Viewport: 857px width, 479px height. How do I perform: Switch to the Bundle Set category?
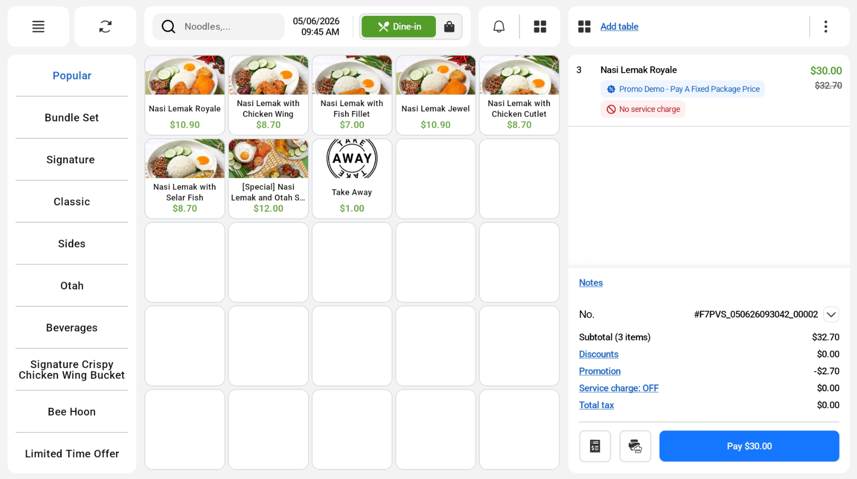72,117
